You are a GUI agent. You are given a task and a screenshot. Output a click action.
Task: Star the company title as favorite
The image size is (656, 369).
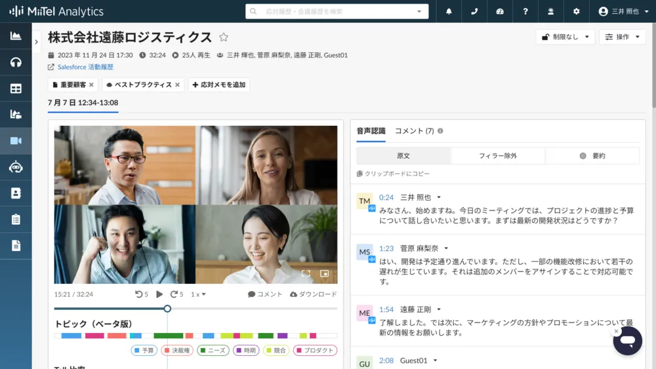point(224,37)
